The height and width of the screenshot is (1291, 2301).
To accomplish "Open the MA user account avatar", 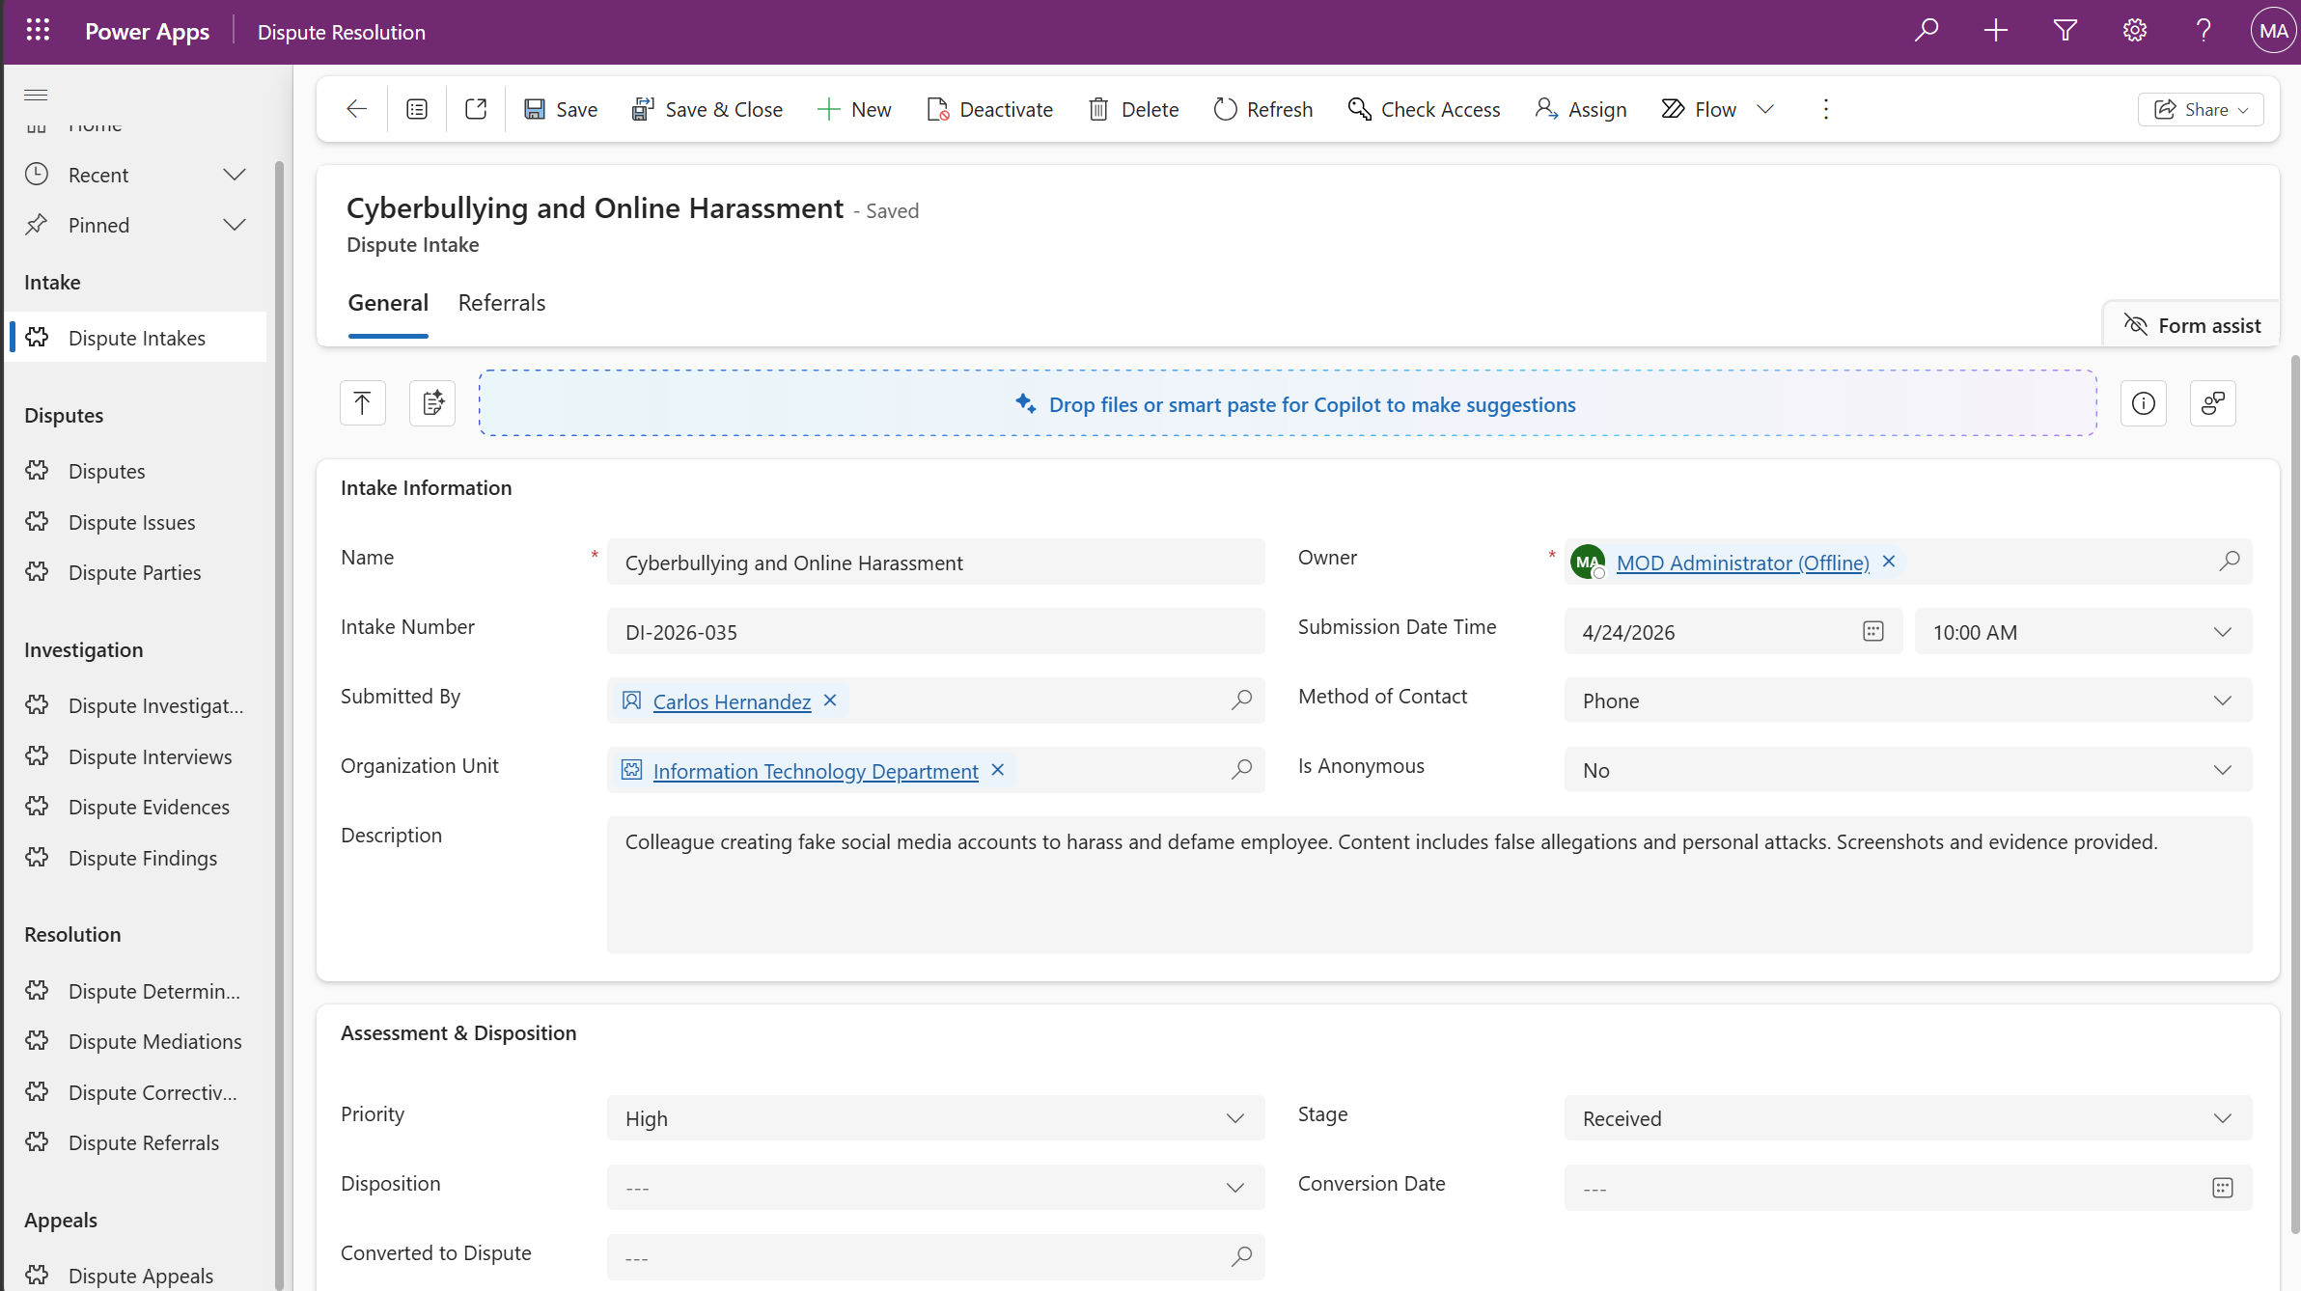I will point(2273,31).
